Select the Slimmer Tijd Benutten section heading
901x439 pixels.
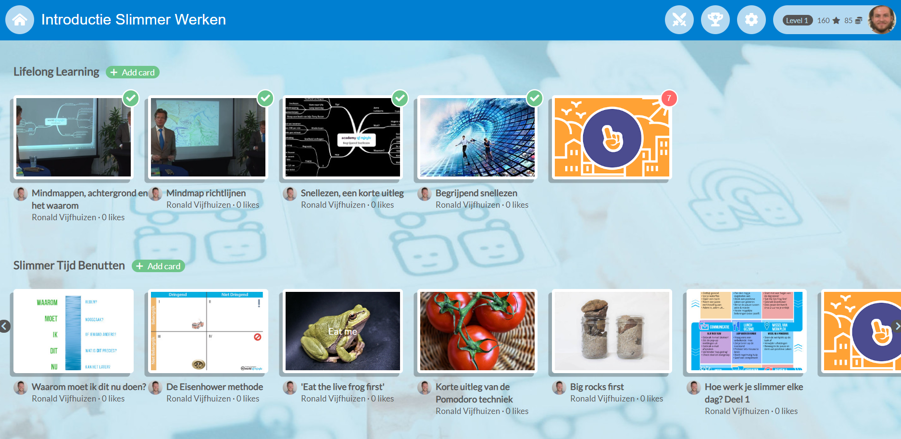click(69, 265)
